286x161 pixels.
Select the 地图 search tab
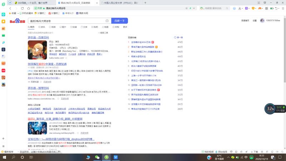105,27
